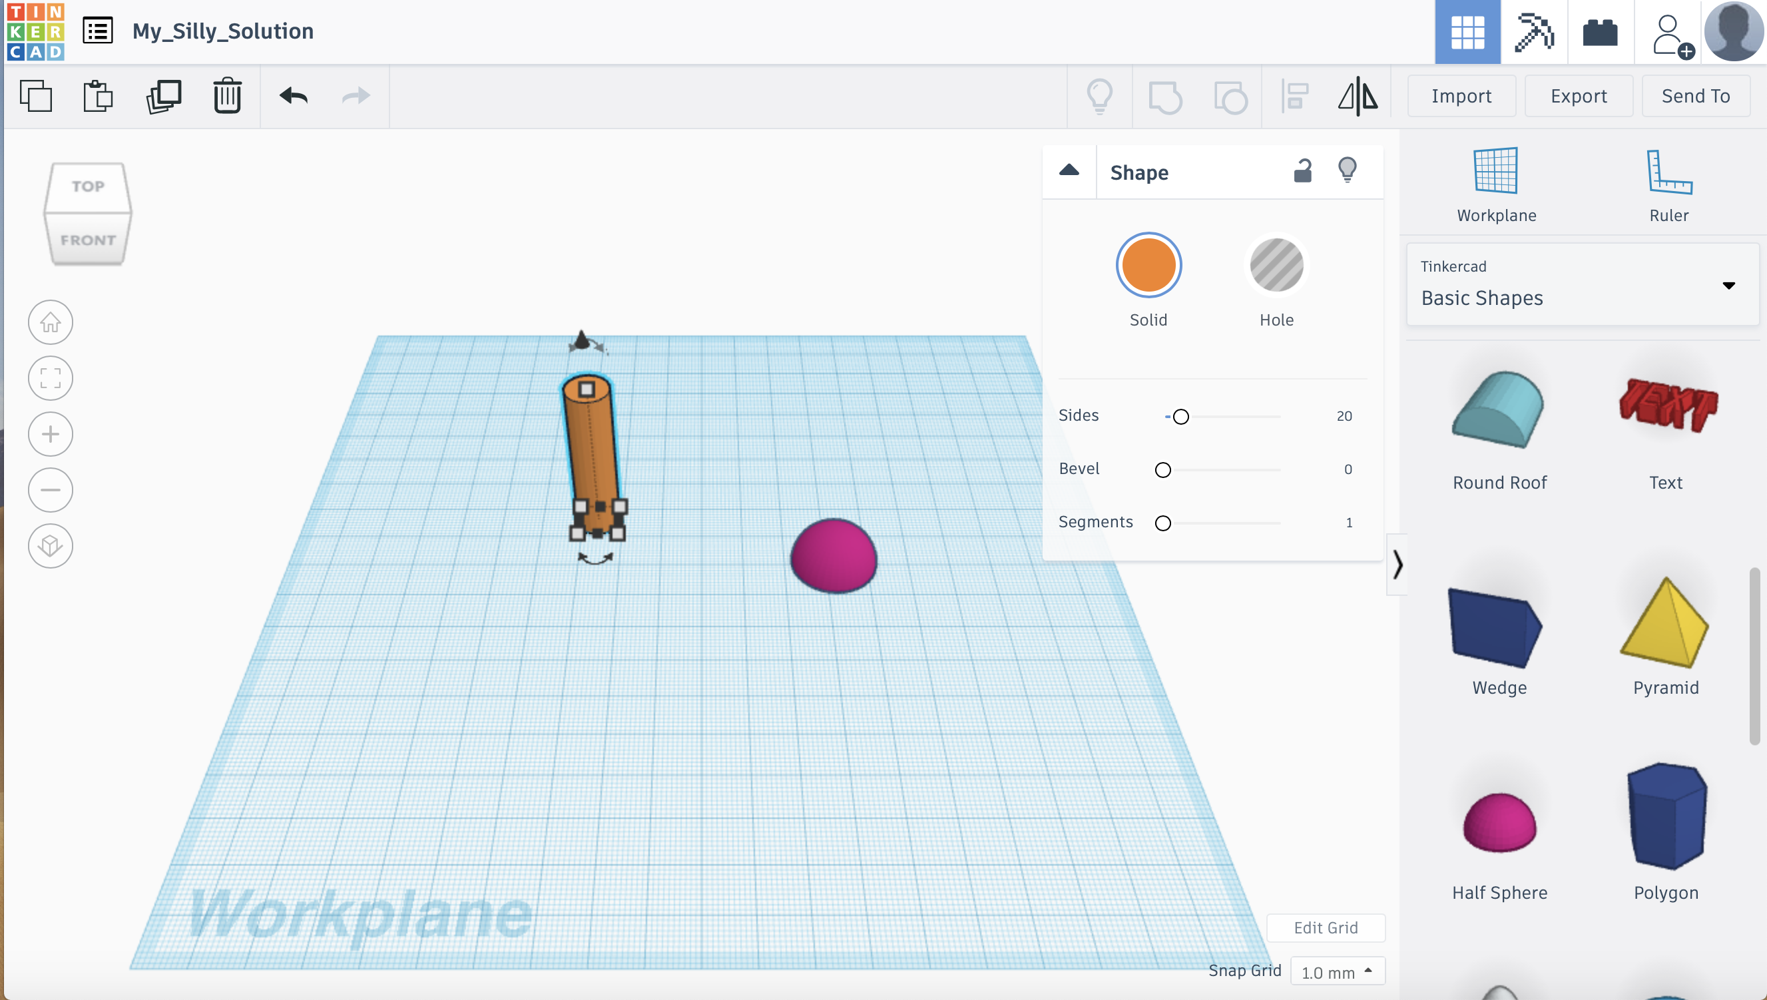
Task: Select the Export menu option
Action: [x=1578, y=95]
